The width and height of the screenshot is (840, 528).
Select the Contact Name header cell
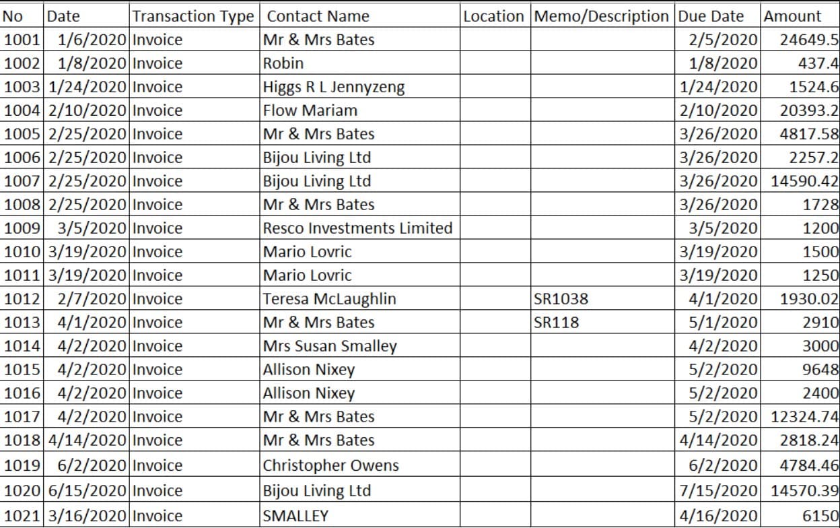coord(360,15)
